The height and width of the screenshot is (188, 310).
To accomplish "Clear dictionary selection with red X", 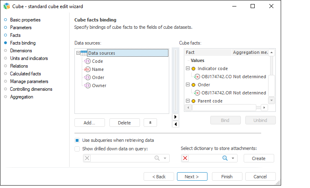I will coord(186,158).
